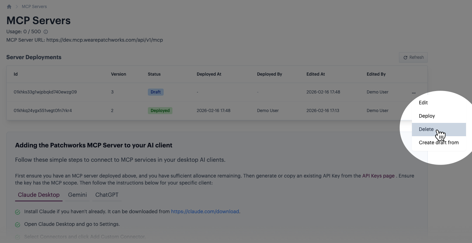
Task: Select deployment id 01khks33g1wjpbqkd740ewzg09
Action: click(x=45, y=92)
